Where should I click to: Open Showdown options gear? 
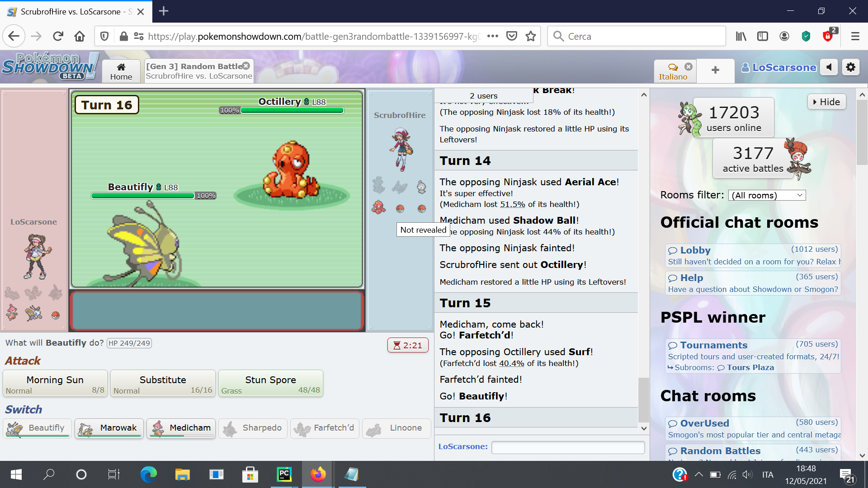pyautogui.click(x=851, y=67)
